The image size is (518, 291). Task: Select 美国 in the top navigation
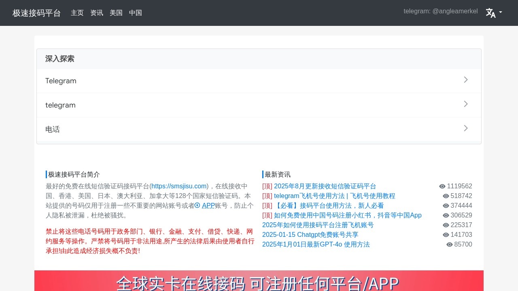(x=116, y=13)
